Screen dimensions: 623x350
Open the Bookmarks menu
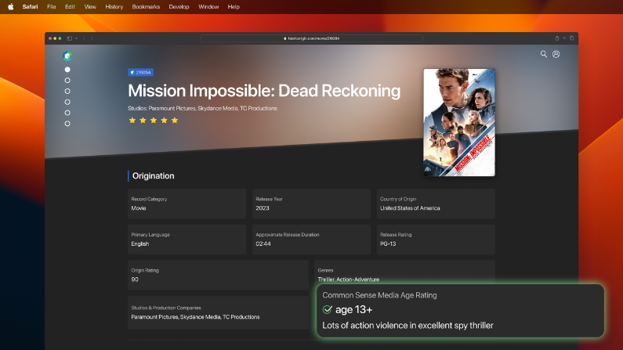146,7
